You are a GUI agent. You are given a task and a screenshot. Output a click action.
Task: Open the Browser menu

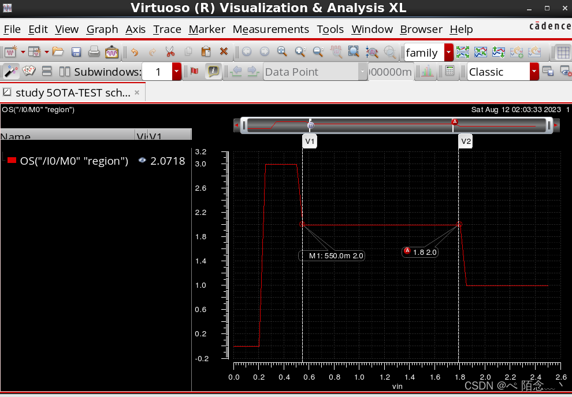click(x=421, y=29)
